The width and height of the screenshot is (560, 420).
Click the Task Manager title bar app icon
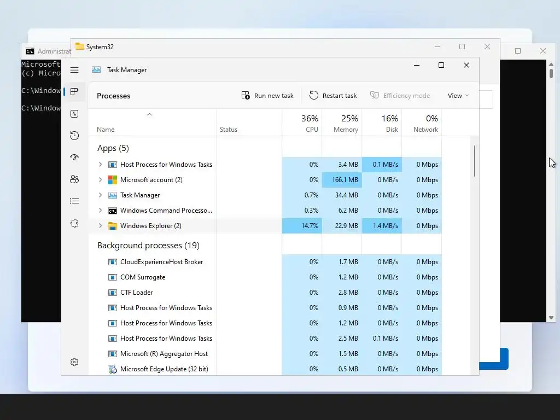96,70
